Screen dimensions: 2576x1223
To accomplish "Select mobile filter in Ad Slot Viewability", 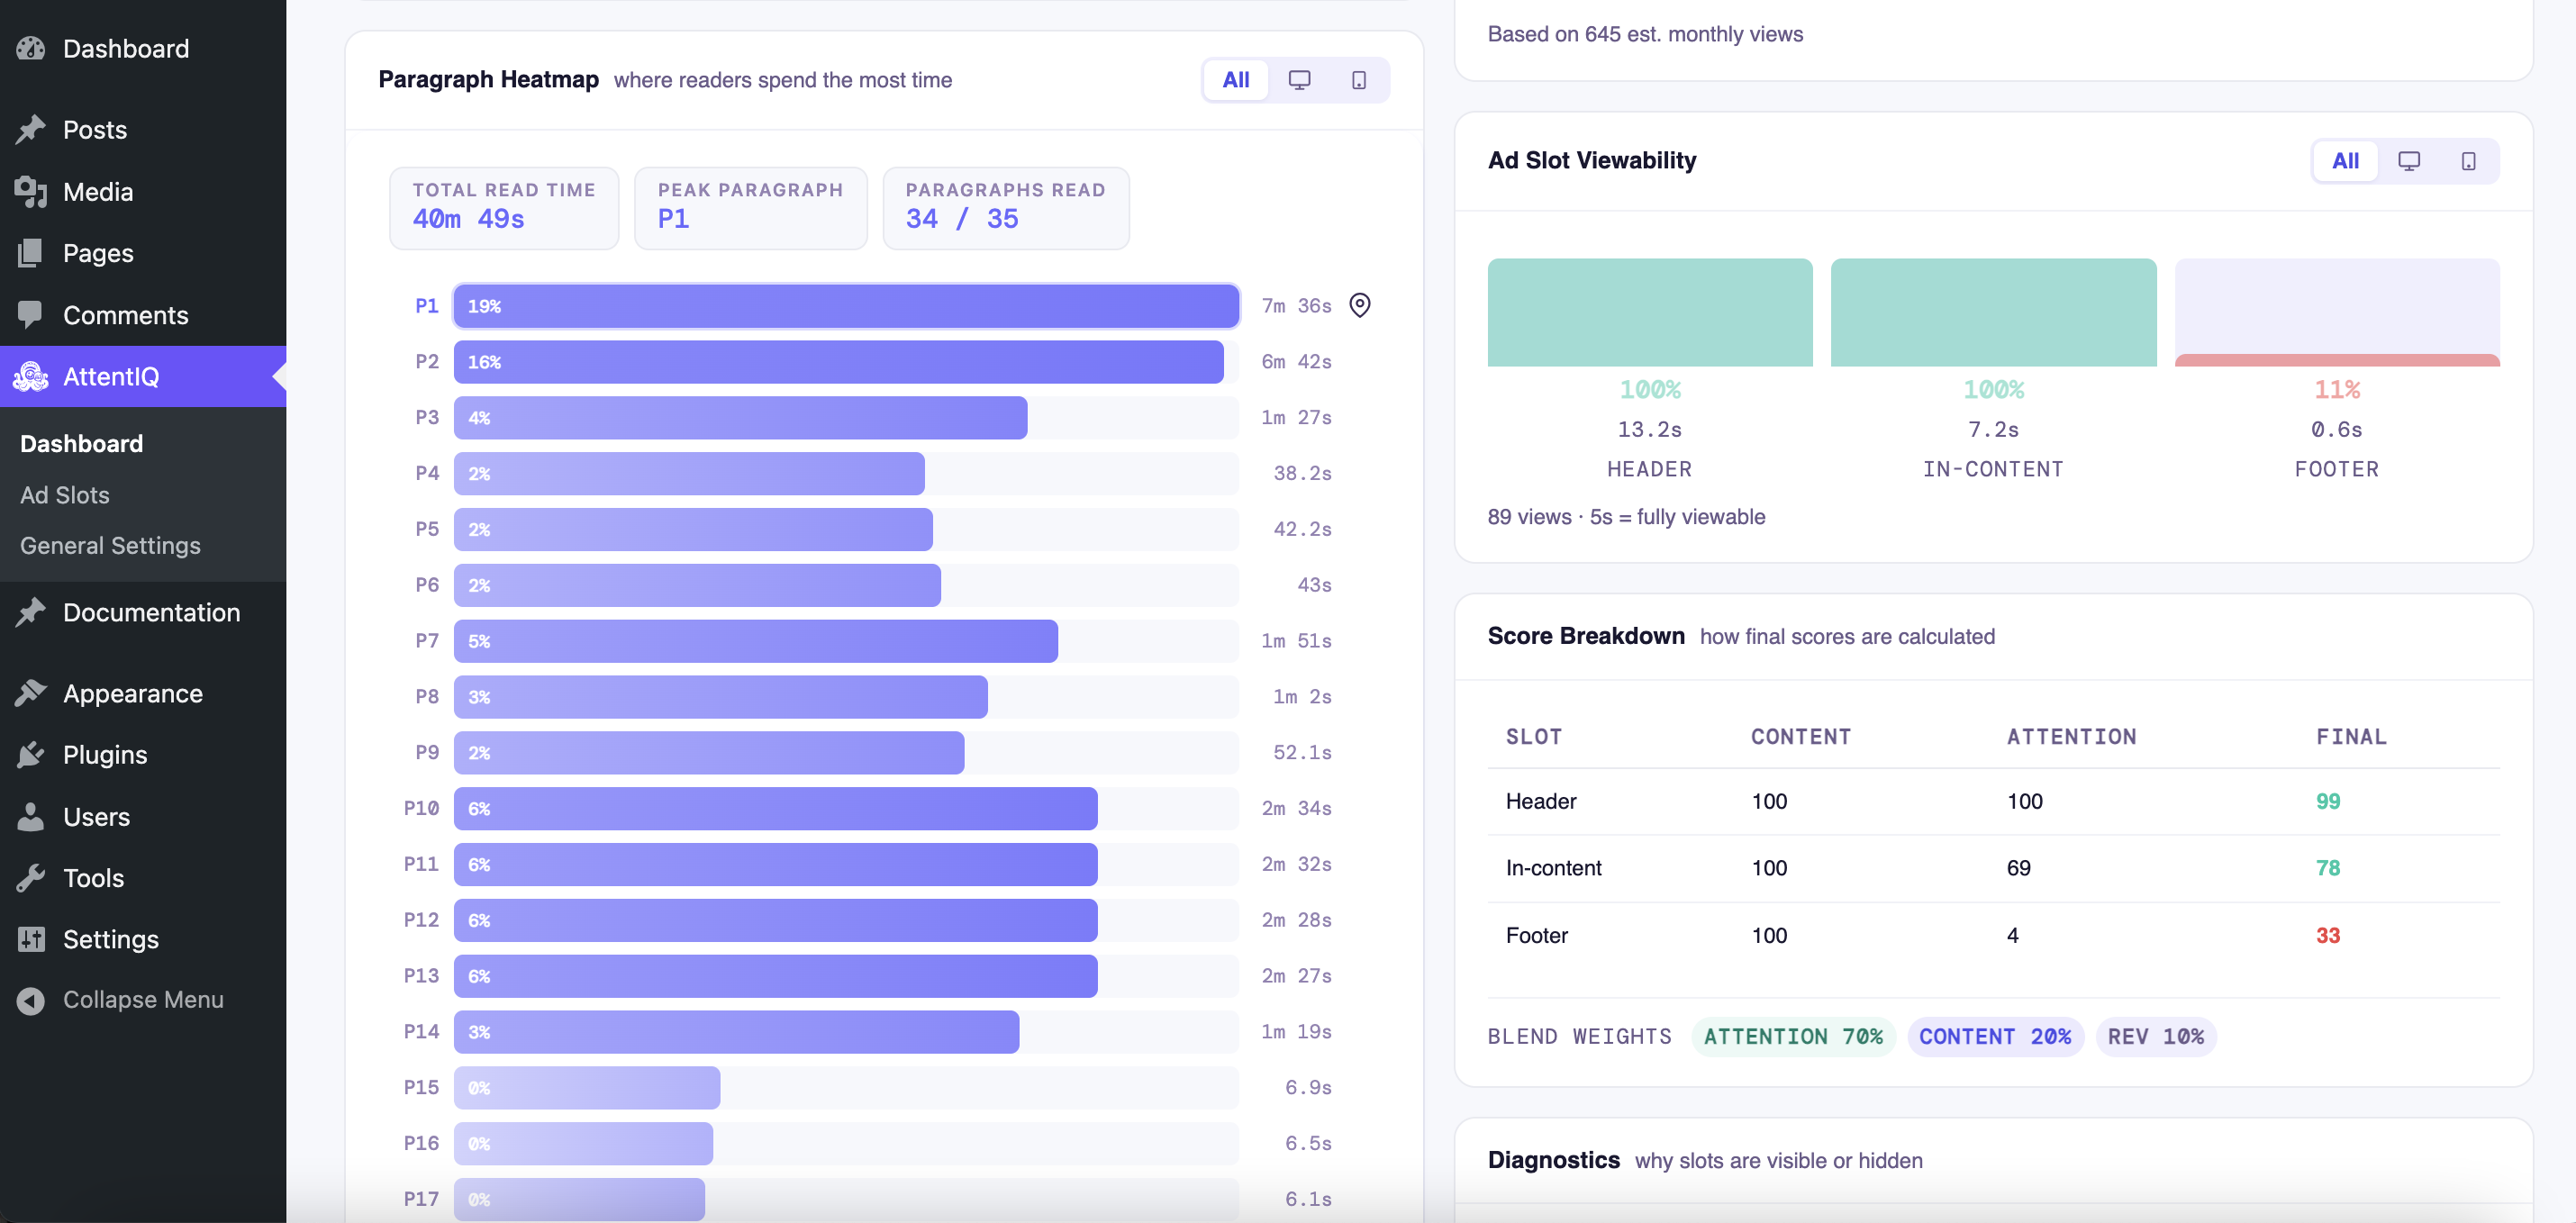I will click(x=2468, y=161).
